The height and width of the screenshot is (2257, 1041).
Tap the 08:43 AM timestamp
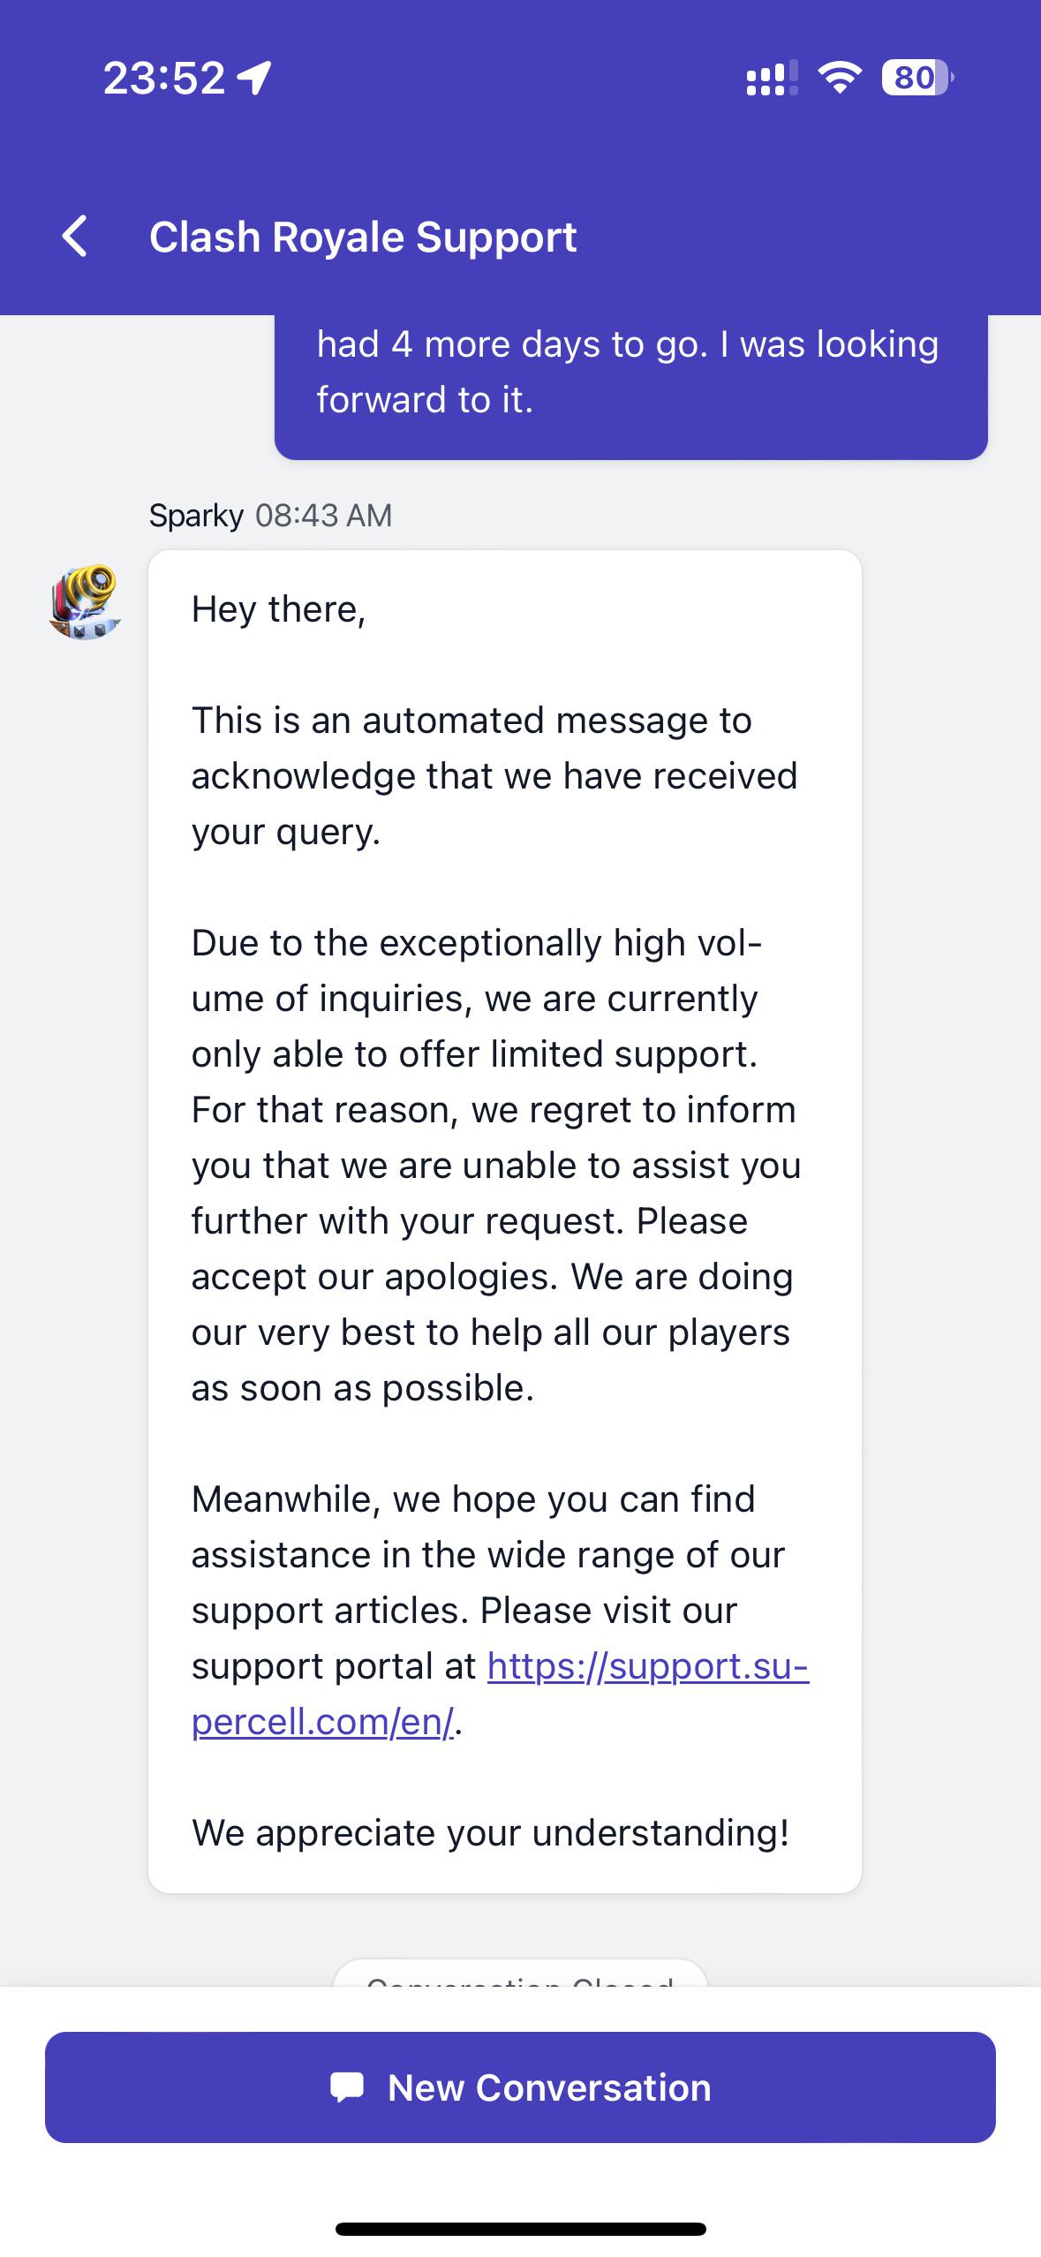point(321,515)
